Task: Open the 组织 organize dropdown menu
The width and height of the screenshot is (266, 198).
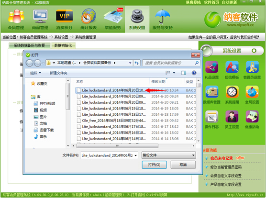Action: (35, 73)
